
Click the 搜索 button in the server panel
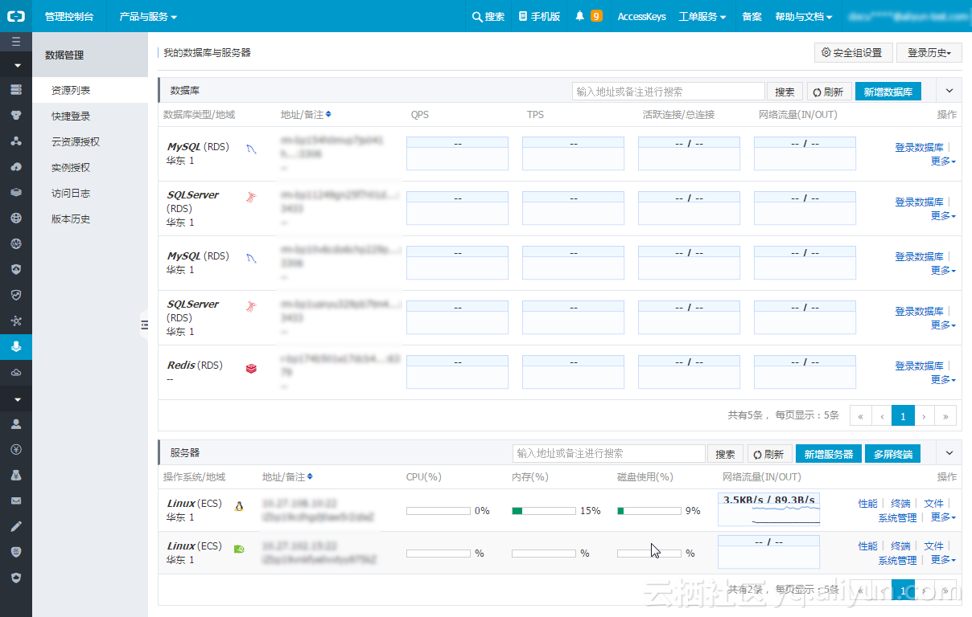point(725,454)
